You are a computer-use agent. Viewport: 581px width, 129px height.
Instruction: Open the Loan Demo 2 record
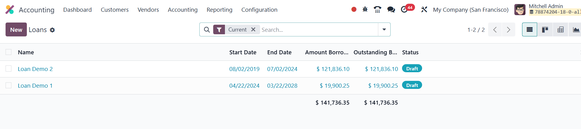[x=35, y=69]
